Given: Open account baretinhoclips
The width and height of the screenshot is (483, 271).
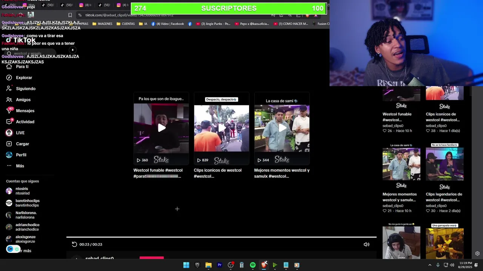Looking at the screenshot, I should [x=23, y=203].
